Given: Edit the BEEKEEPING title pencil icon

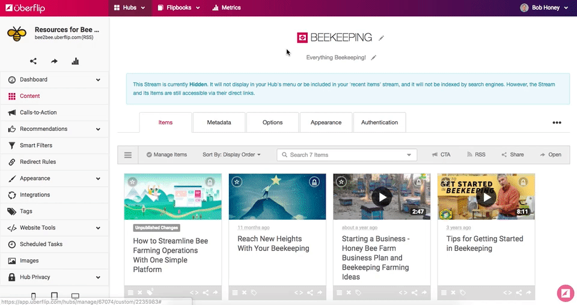Looking at the screenshot, I should pyautogui.click(x=381, y=38).
